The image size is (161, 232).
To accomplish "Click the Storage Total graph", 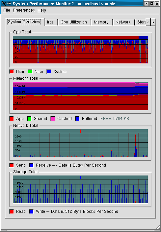I will point(80,189).
